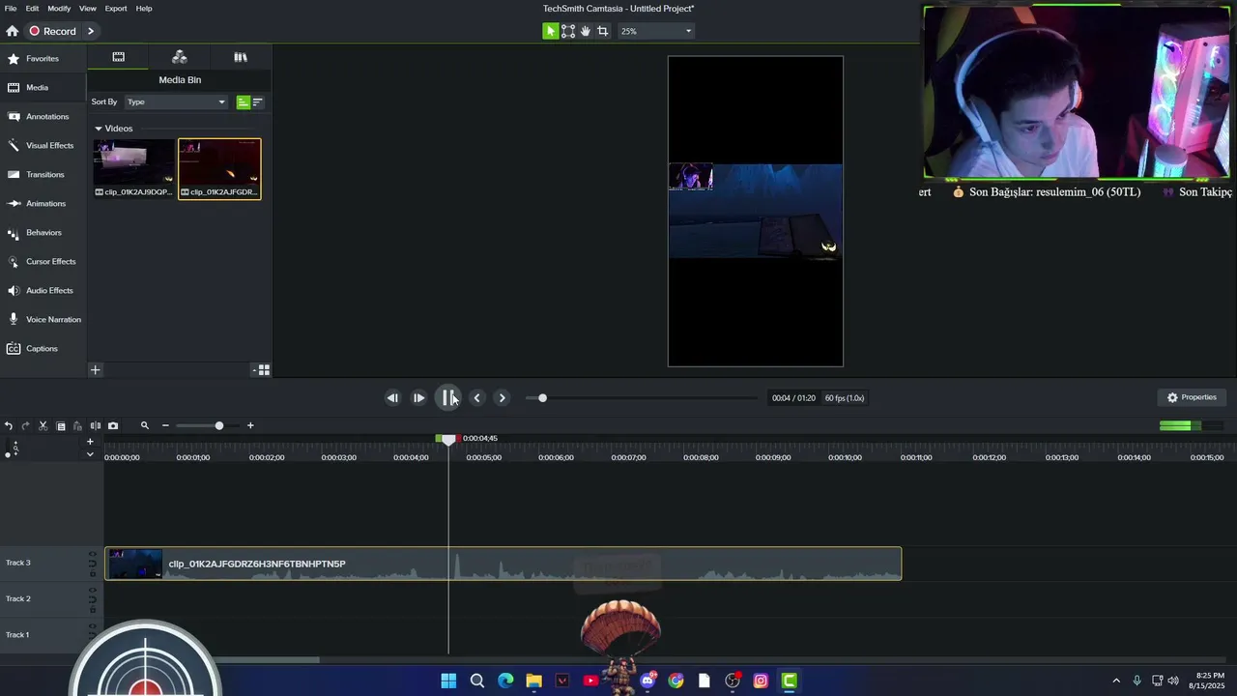This screenshot has width=1237, height=696.
Task: Click the next frame playback button
Action: point(418,398)
